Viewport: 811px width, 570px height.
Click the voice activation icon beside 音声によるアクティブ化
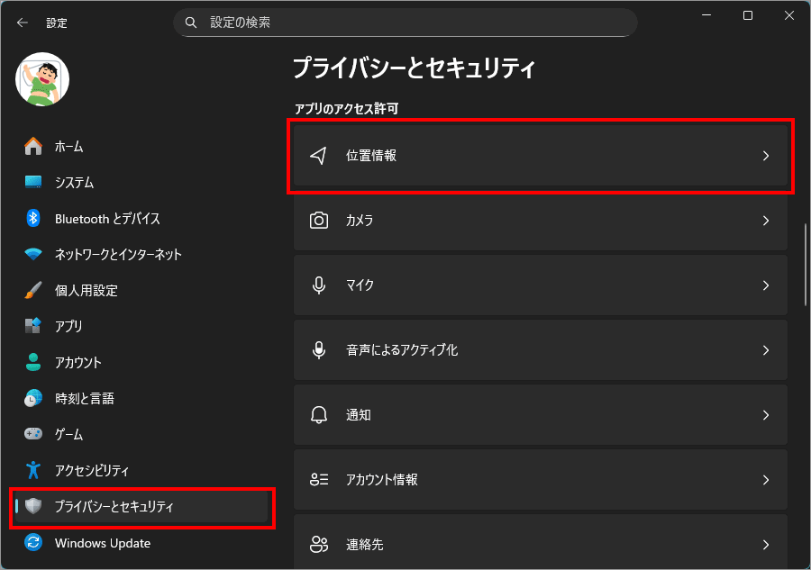tap(318, 350)
